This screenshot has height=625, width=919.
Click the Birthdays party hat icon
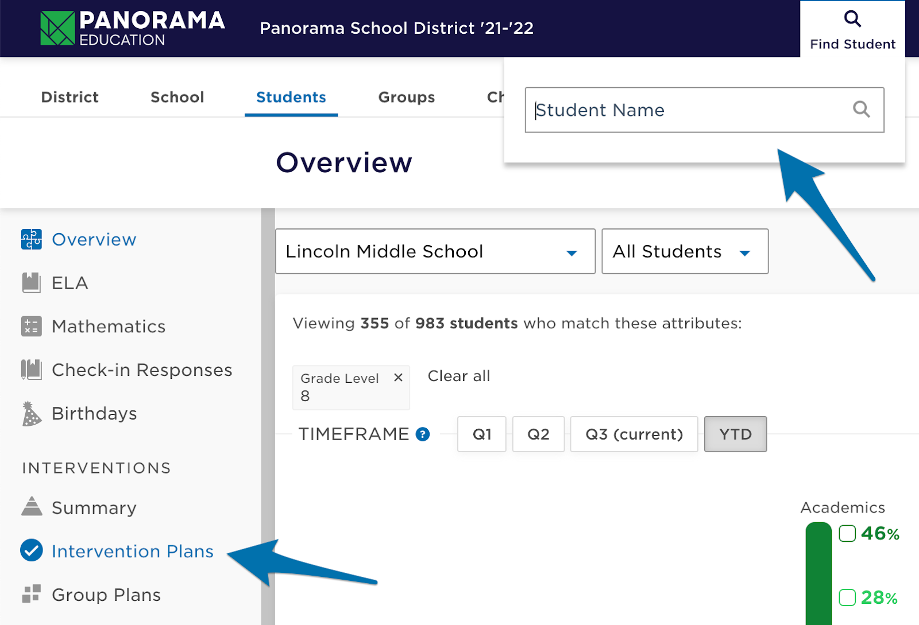32,414
